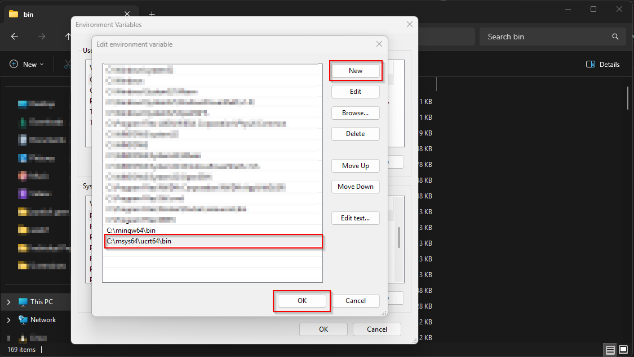The width and height of the screenshot is (634, 357).
Task: Close the Edit environment variable dialog
Action: point(380,44)
